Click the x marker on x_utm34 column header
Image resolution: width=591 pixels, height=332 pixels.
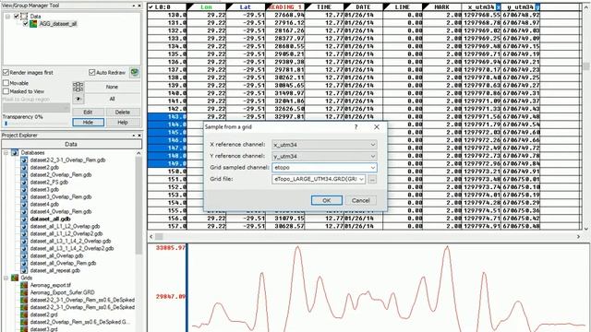(x=498, y=7)
